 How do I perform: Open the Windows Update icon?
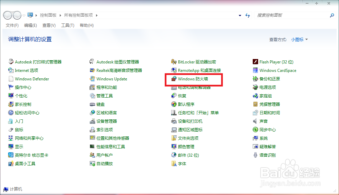[92, 79]
